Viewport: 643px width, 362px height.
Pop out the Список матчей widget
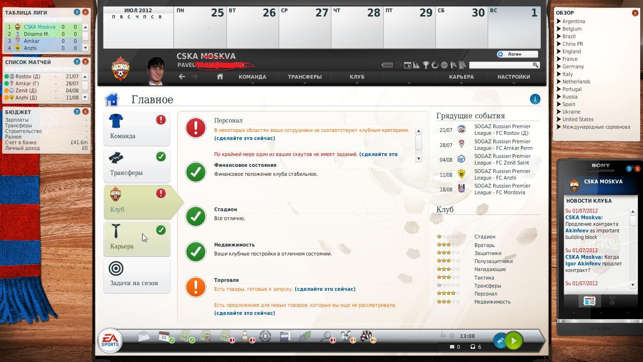tap(77, 62)
